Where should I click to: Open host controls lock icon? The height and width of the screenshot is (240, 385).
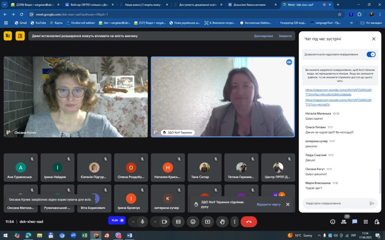pos(377,222)
